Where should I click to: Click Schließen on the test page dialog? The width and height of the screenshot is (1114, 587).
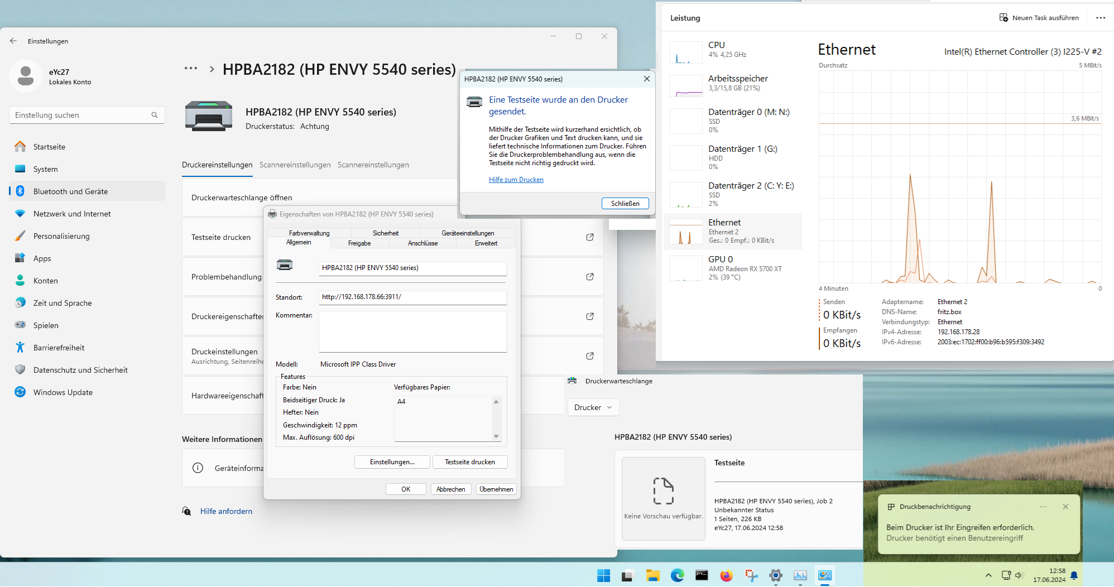point(625,203)
